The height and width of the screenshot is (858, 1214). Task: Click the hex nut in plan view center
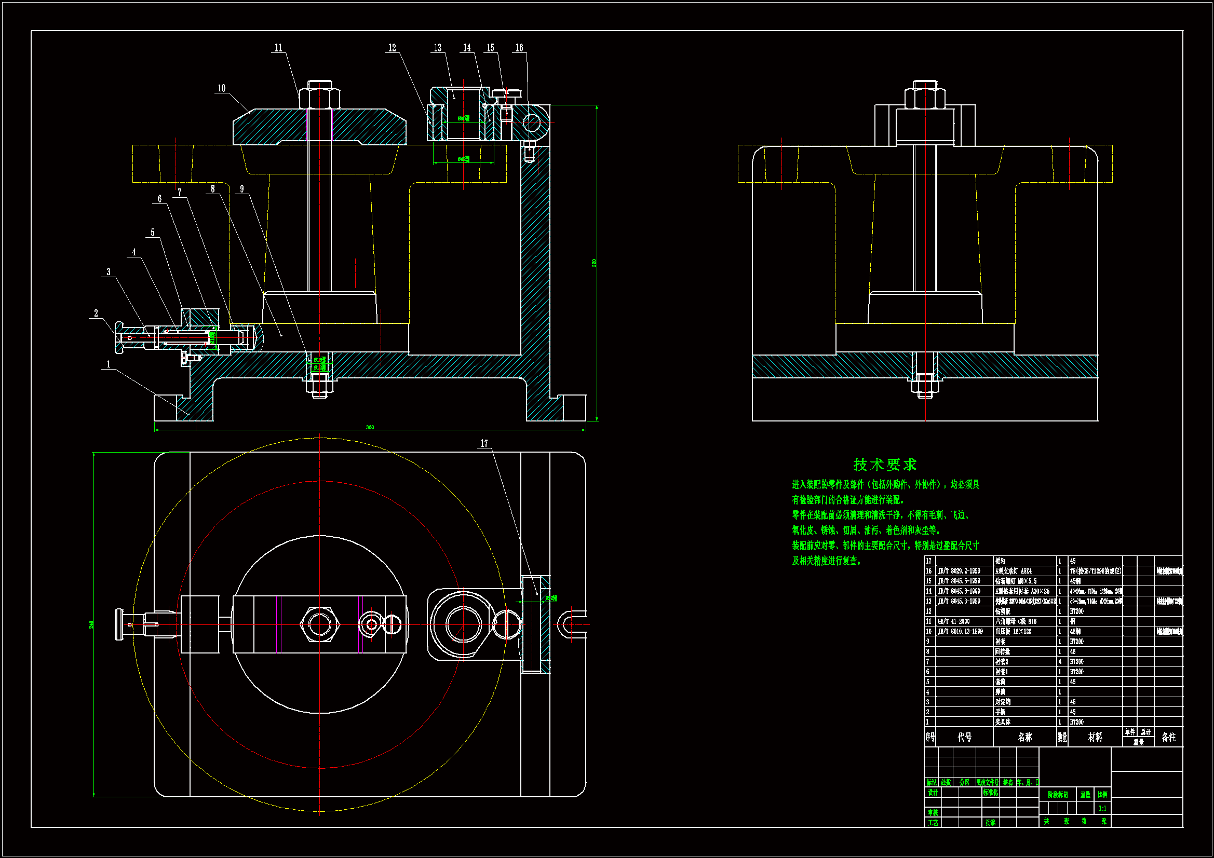point(319,624)
